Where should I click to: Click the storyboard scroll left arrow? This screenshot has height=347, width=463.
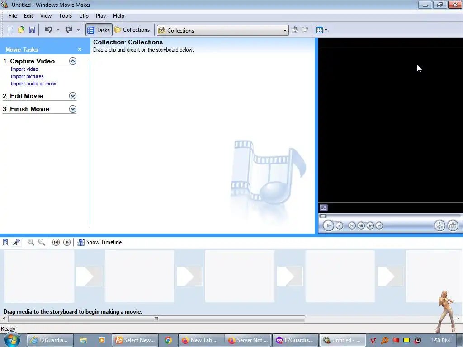pos(4,319)
